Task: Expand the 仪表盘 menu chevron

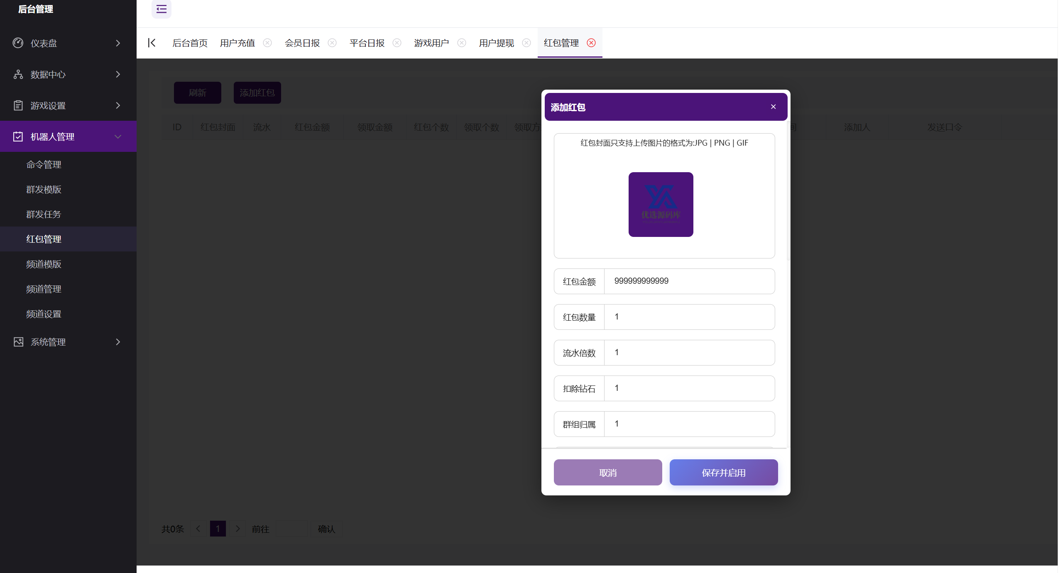Action: (x=118, y=43)
